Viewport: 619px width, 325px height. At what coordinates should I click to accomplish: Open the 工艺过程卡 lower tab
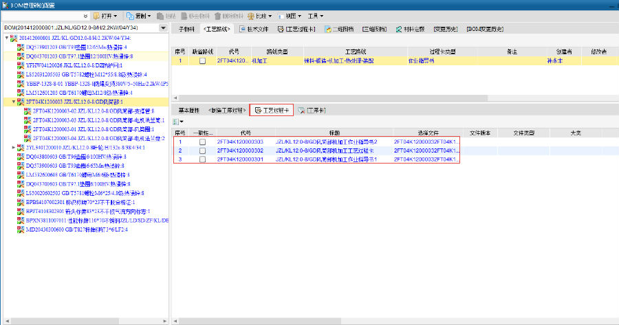[272, 110]
